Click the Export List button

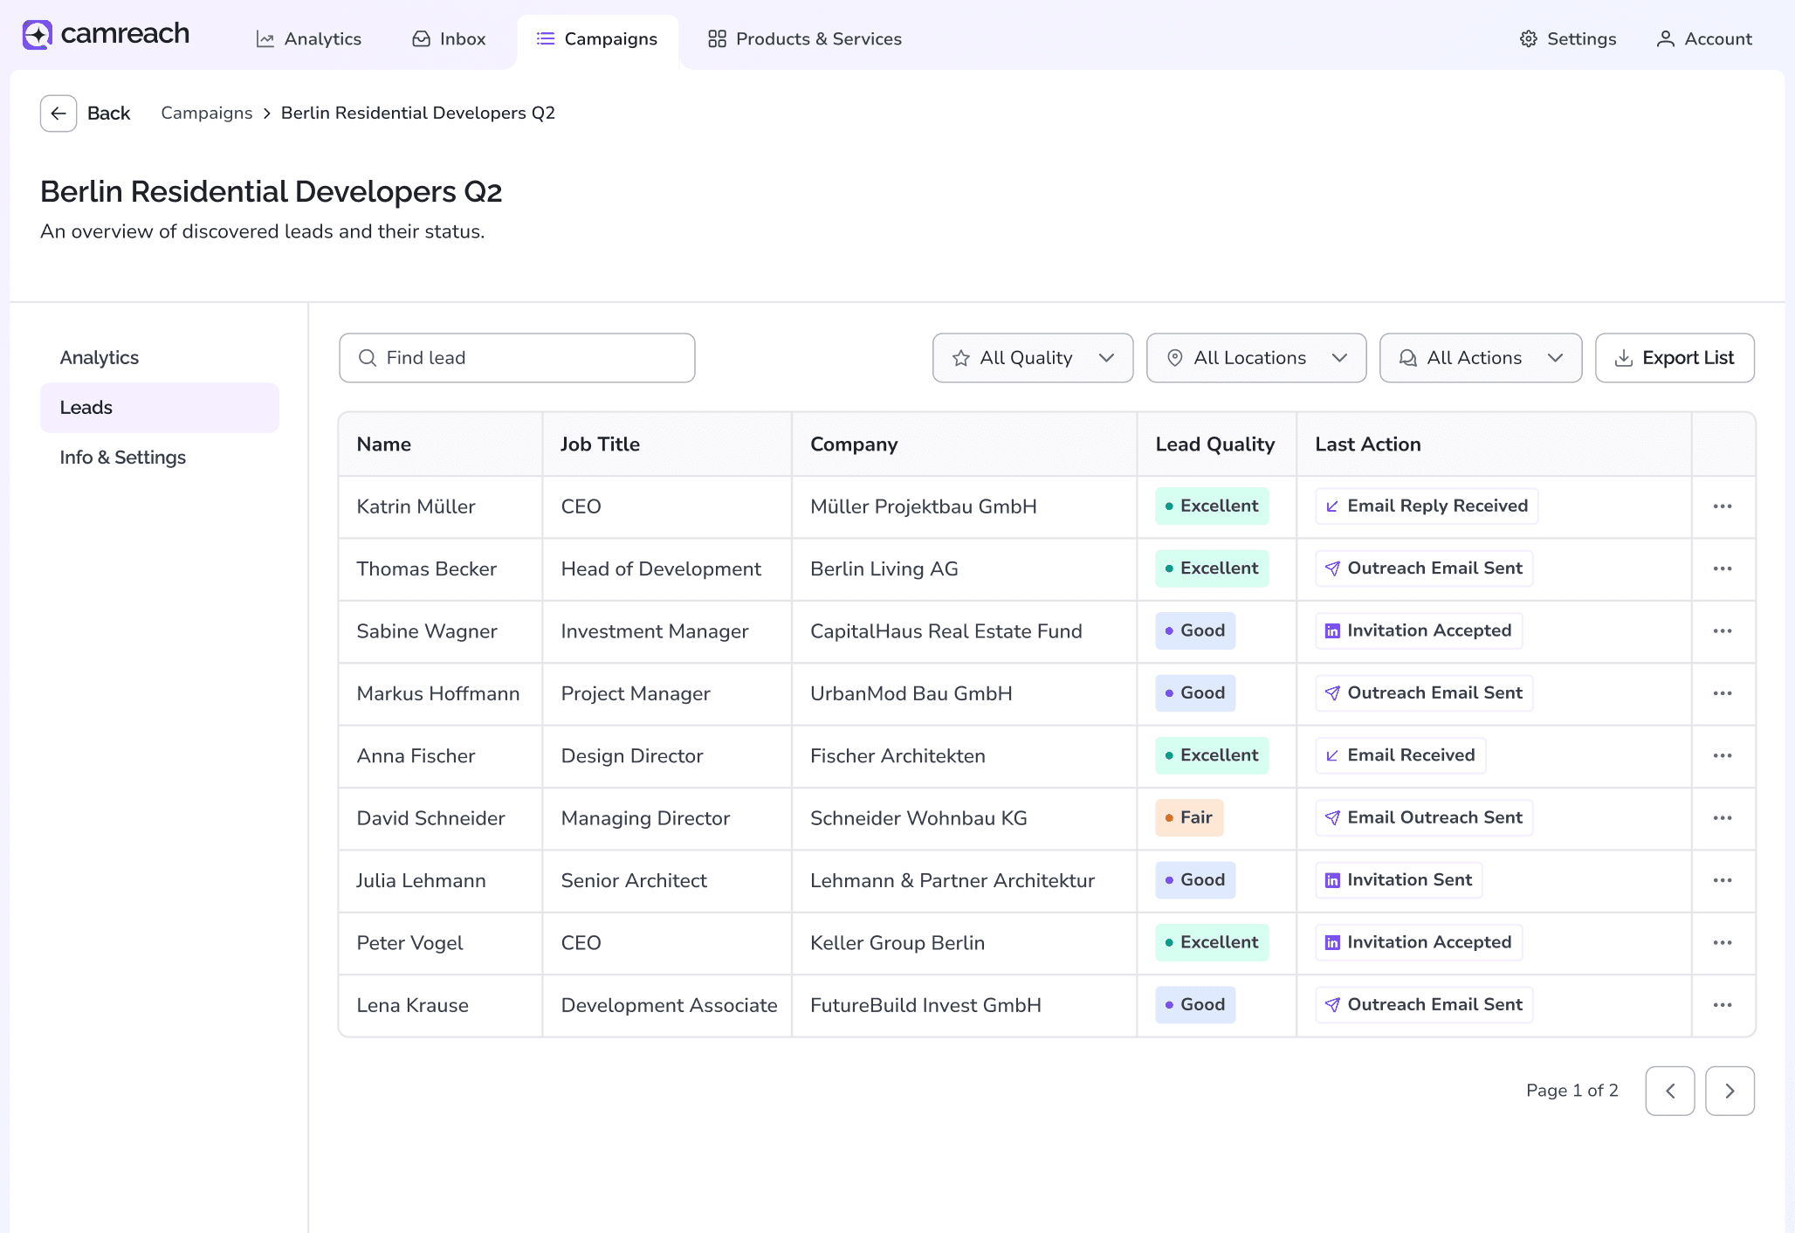pos(1674,358)
